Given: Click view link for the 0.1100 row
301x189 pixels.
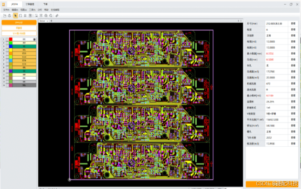Looking at the screenshot, I should (x=293, y=96).
